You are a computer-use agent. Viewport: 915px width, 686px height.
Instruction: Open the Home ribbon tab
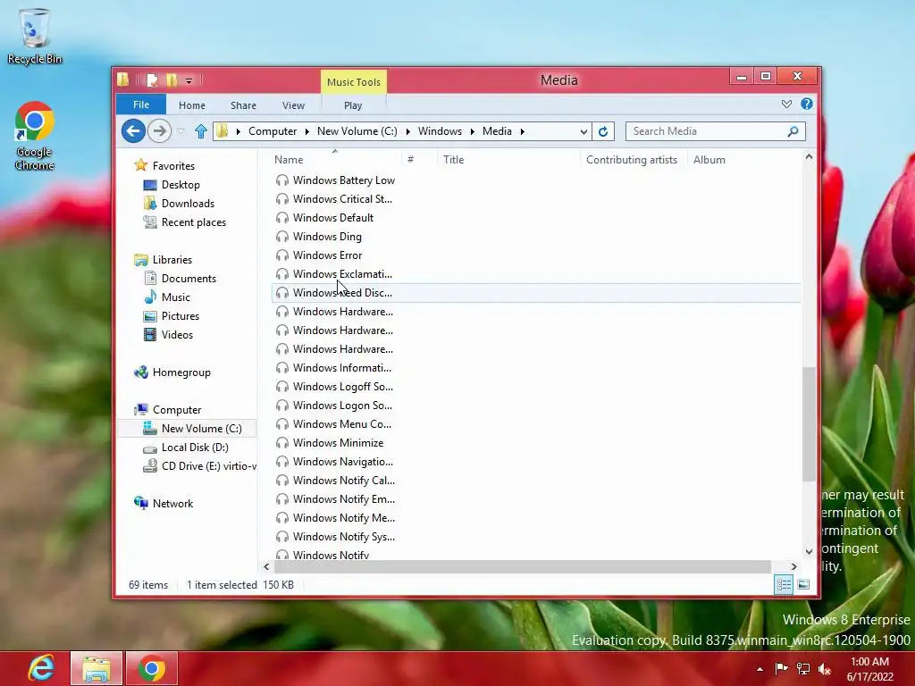[192, 105]
